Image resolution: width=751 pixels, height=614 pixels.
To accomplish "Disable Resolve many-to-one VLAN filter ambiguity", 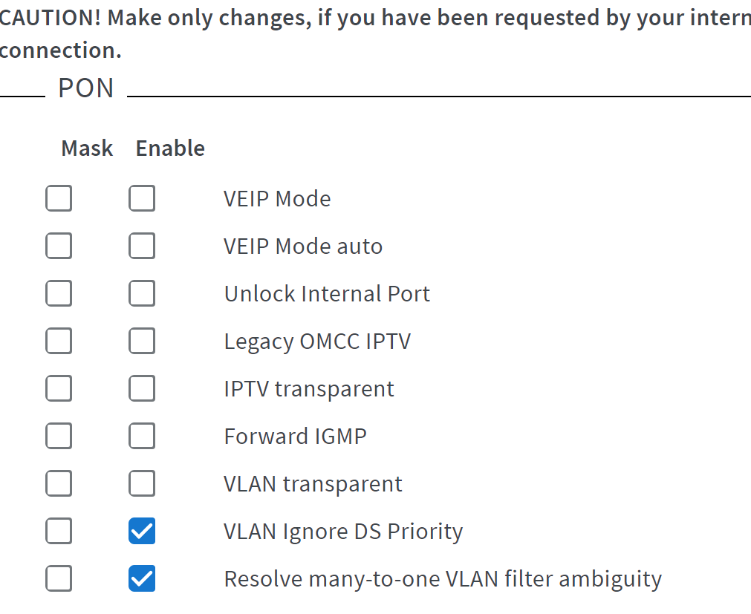I will [142, 578].
